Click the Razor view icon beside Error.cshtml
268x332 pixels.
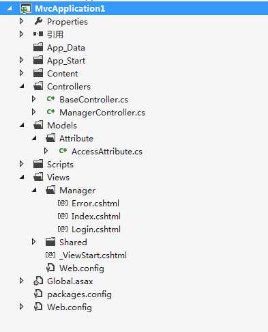pyautogui.click(x=63, y=203)
